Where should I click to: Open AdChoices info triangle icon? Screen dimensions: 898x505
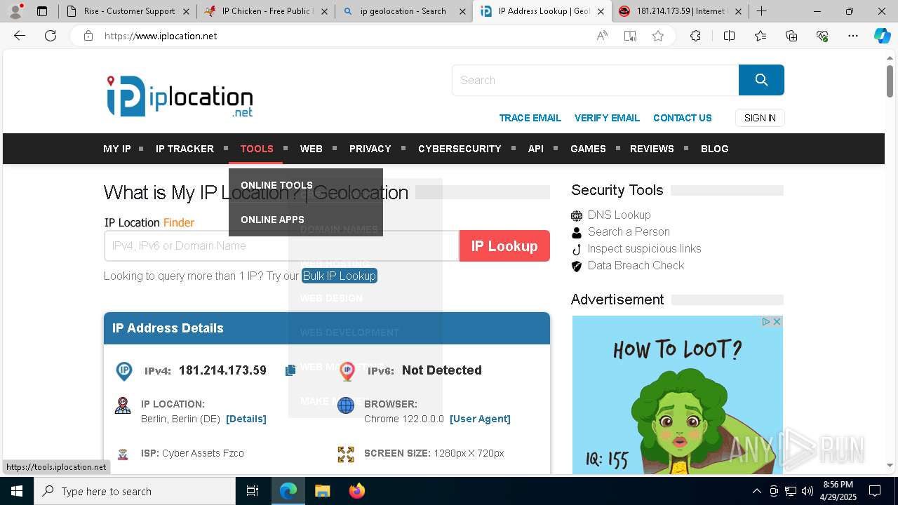tap(766, 321)
